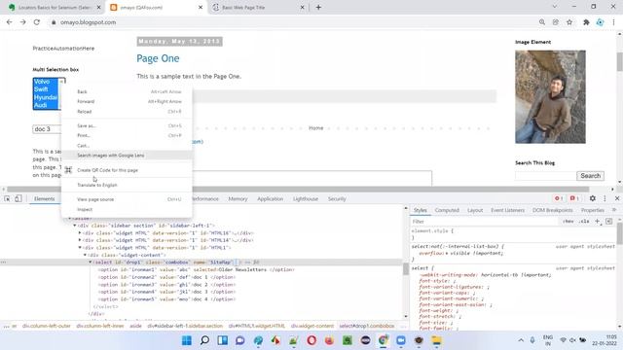Collapse the widget-content div node

click(85, 255)
